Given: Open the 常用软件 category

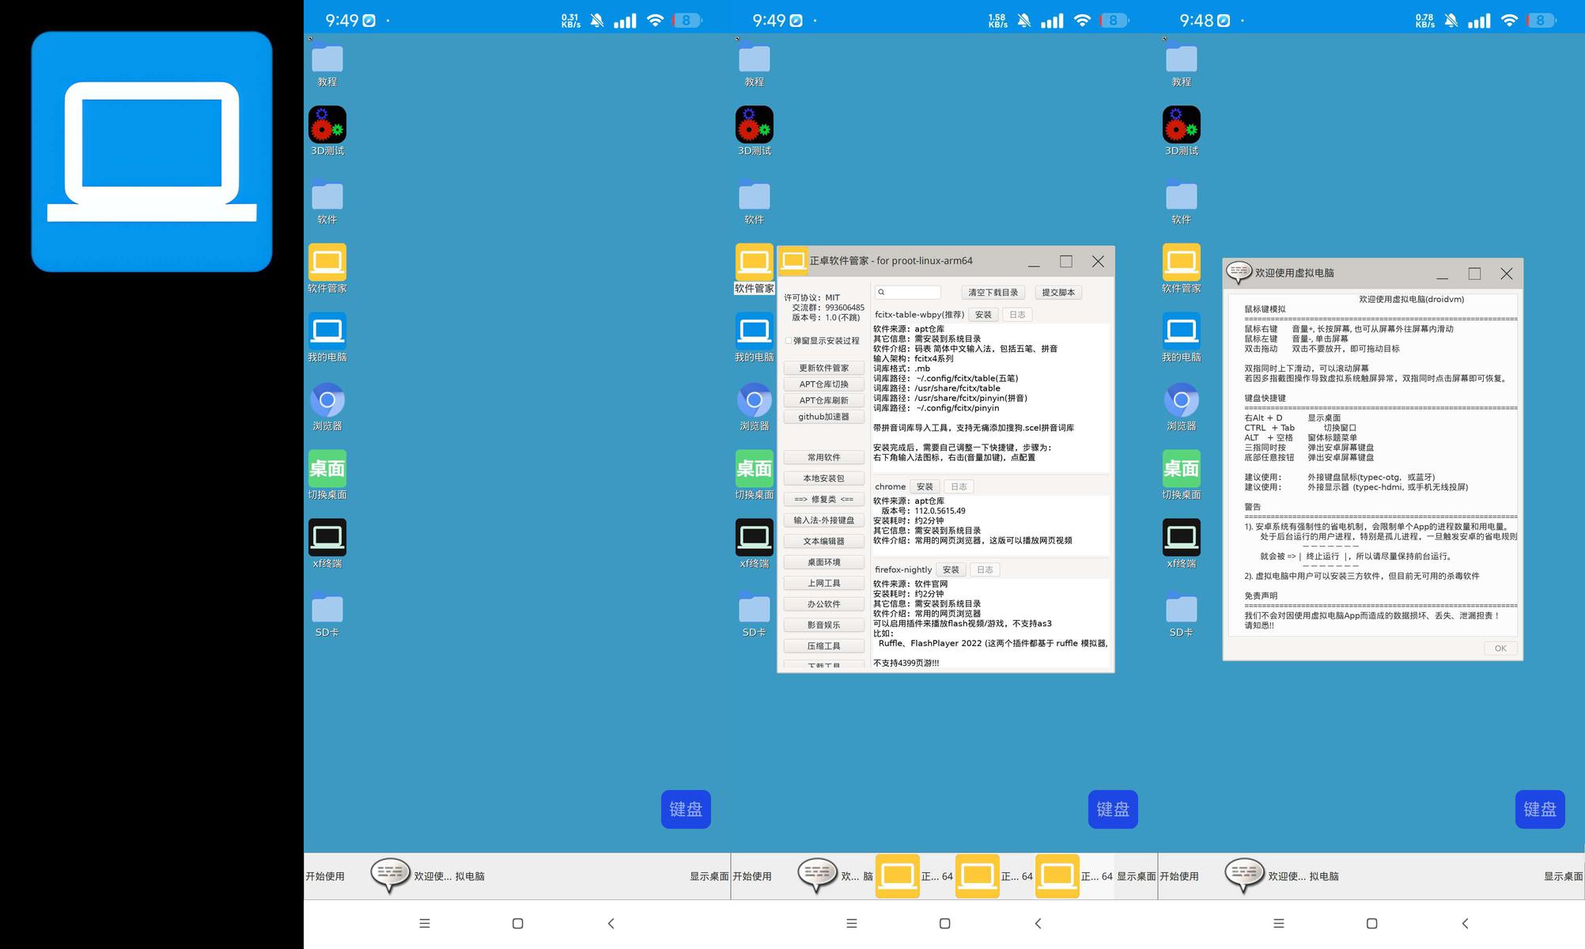Looking at the screenshot, I should click(x=823, y=457).
